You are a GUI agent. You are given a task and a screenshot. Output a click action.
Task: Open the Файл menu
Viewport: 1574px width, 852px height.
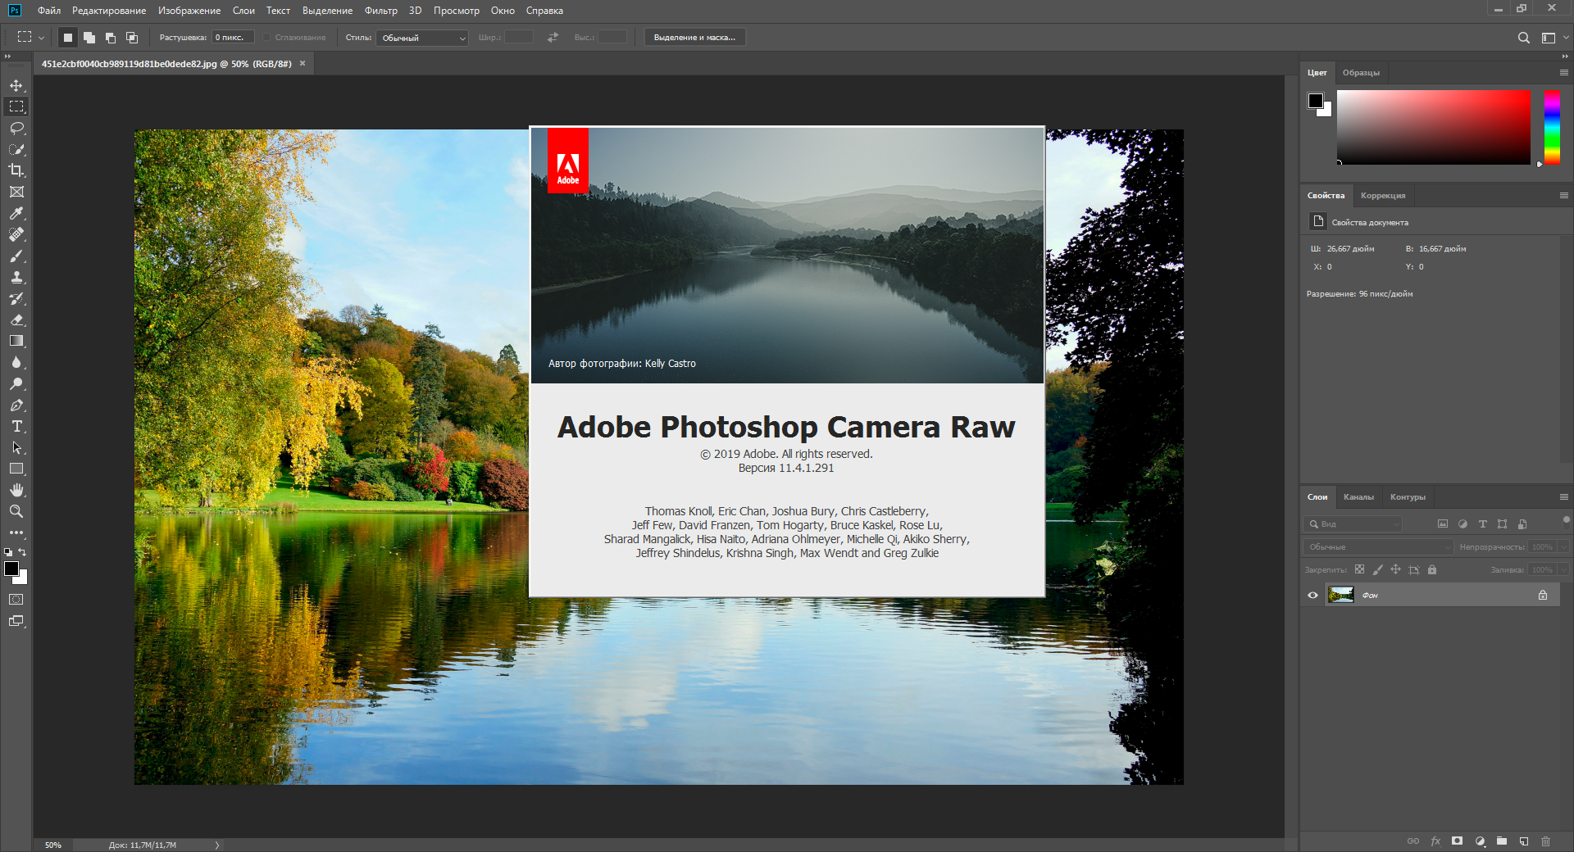click(x=49, y=11)
